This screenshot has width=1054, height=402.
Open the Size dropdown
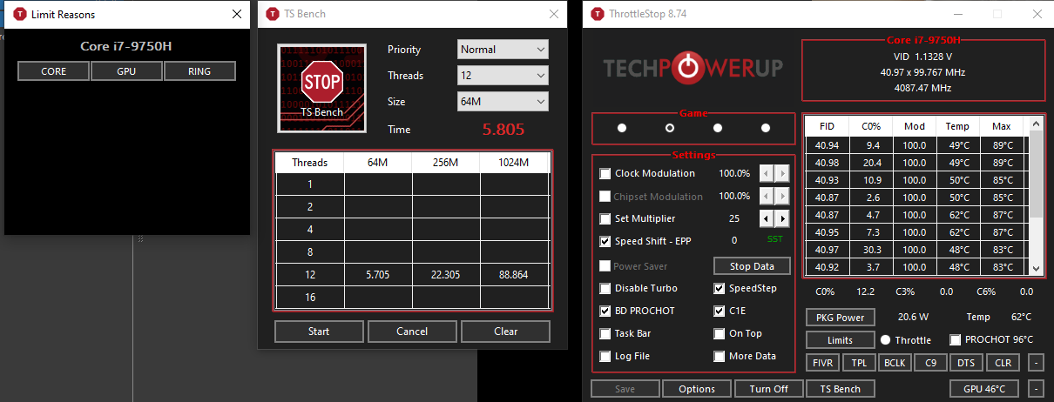coord(503,102)
